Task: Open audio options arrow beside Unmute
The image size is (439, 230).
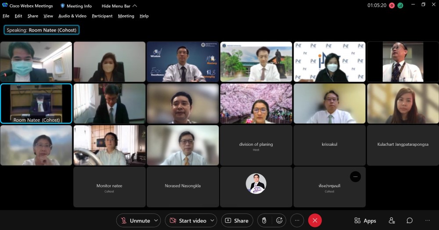Action: pyautogui.click(x=156, y=220)
